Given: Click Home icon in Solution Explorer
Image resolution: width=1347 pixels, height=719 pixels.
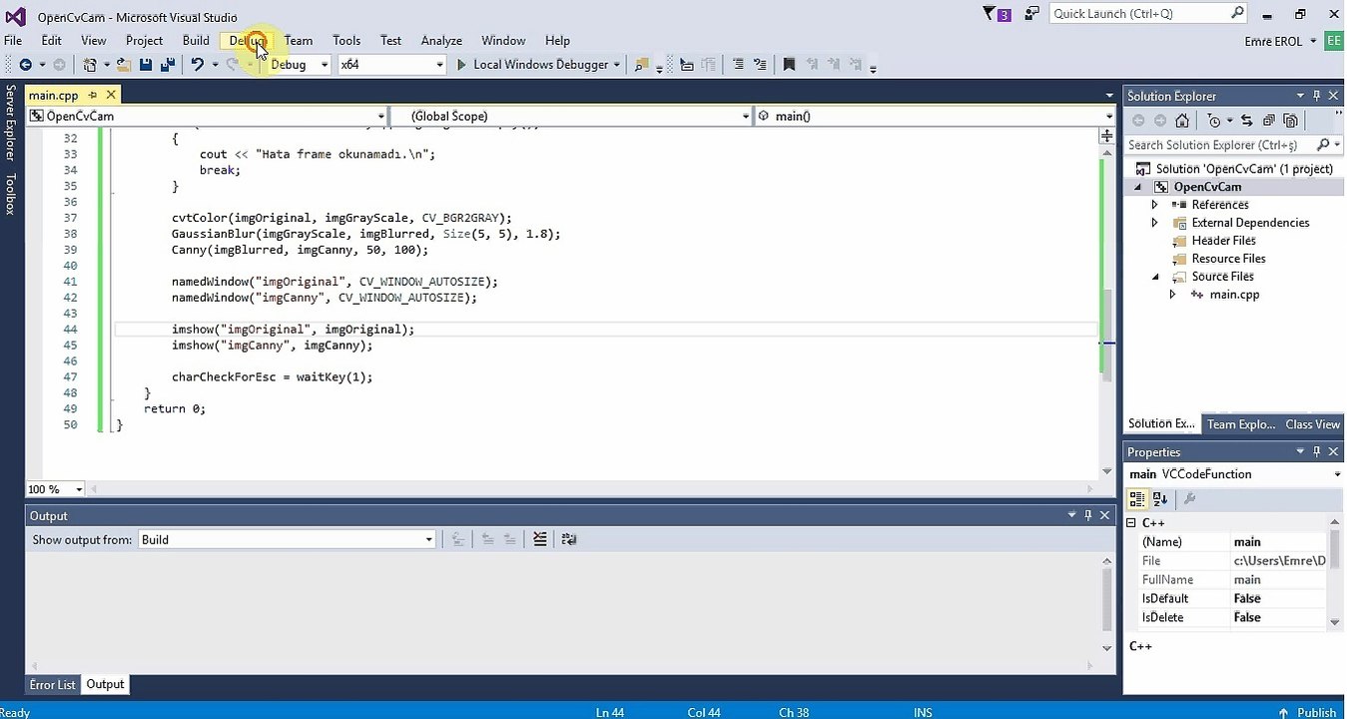Looking at the screenshot, I should (1182, 121).
